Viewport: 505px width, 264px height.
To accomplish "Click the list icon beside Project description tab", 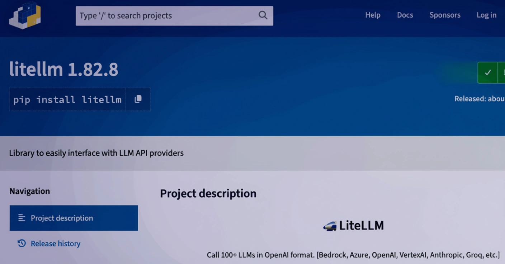I will tap(22, 218).
